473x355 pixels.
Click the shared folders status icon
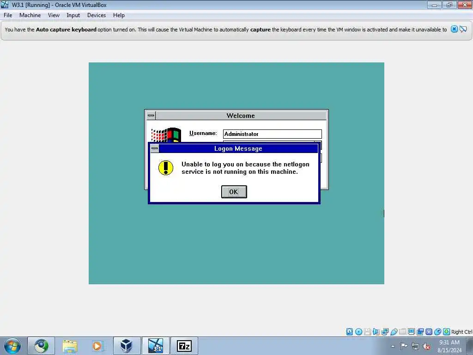coord(402,331)
